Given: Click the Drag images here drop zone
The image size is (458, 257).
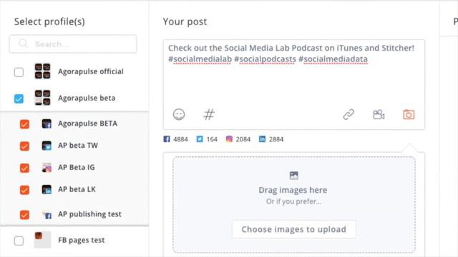Looking at the screenshot, I should 294,204.
